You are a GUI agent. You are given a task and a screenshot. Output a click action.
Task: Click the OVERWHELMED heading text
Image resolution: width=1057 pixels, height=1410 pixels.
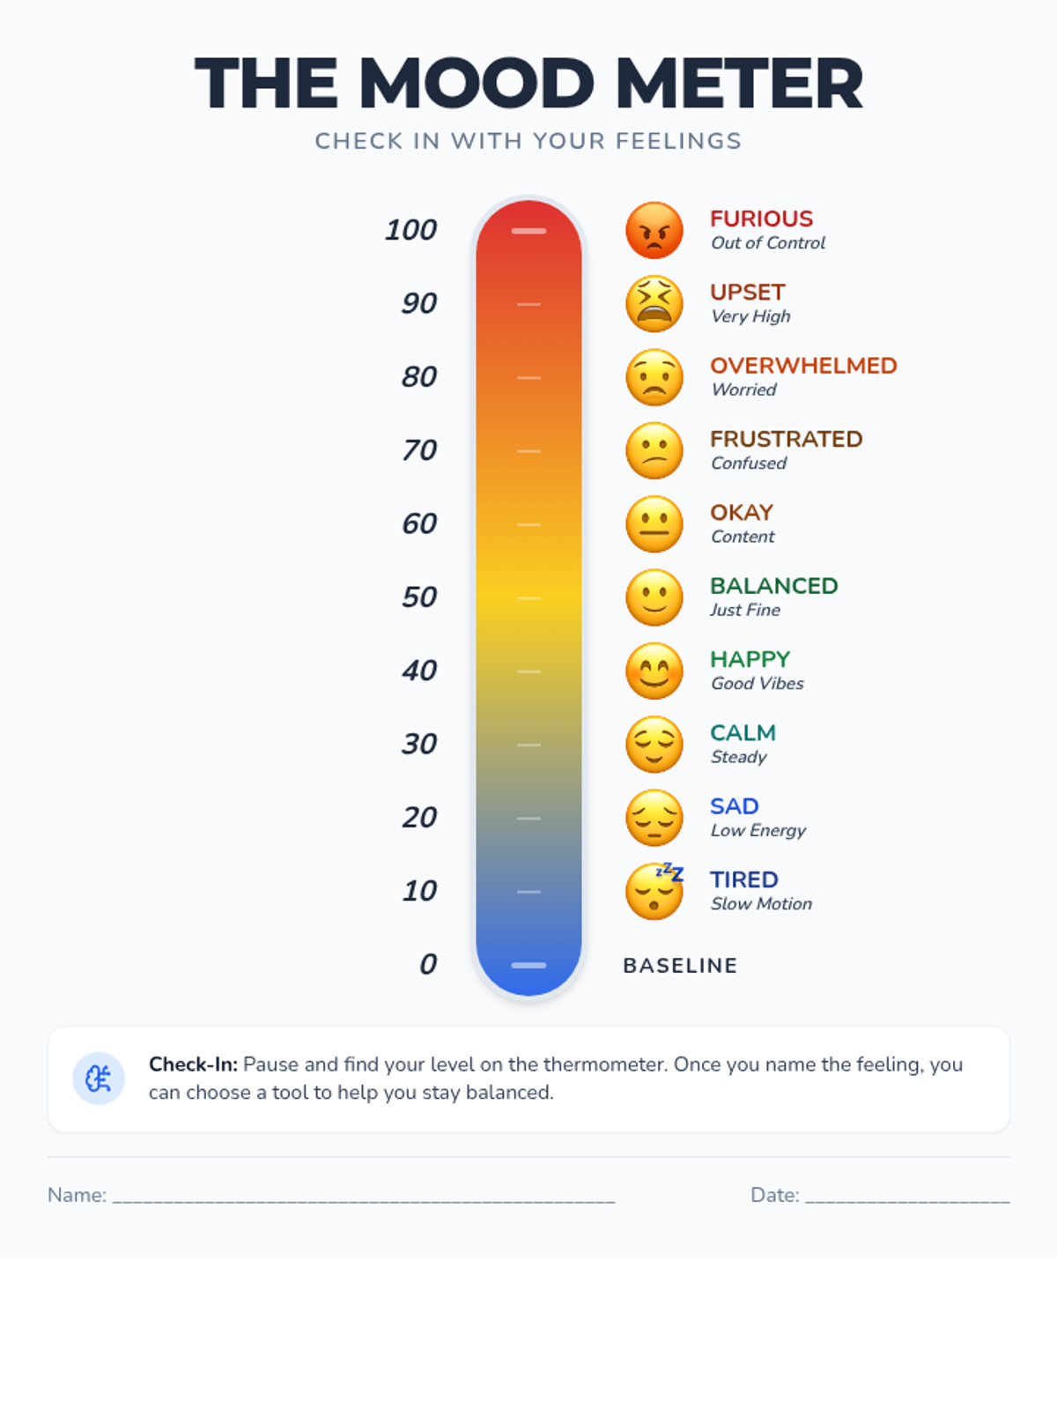click(x=803, y=366)
